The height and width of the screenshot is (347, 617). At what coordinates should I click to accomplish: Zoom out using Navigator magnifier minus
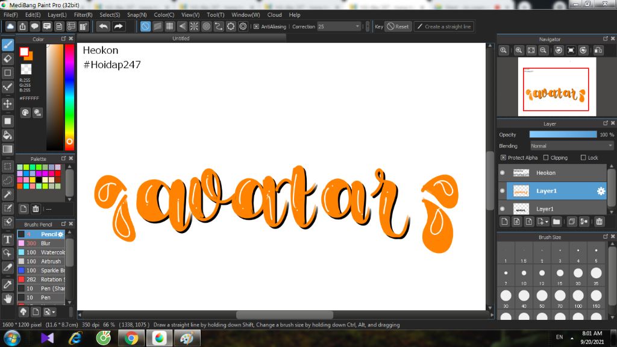tap(543, 51)
